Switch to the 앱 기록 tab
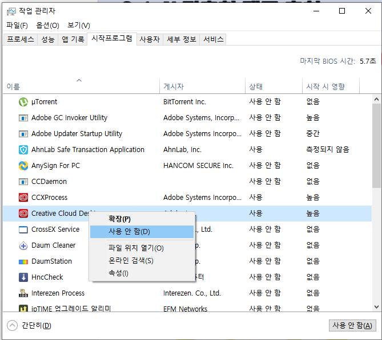This screenshot has height=340, width=382. [73, 39]
